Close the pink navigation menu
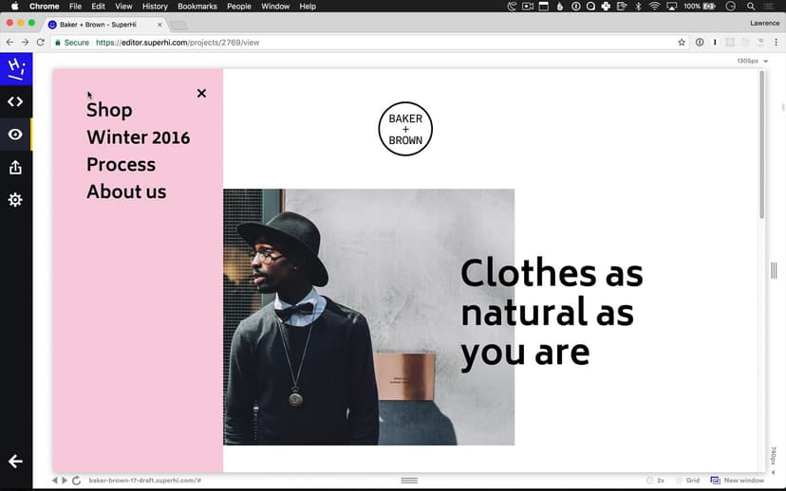This screenshot has width=786, height=491. (x=201, y=93)
